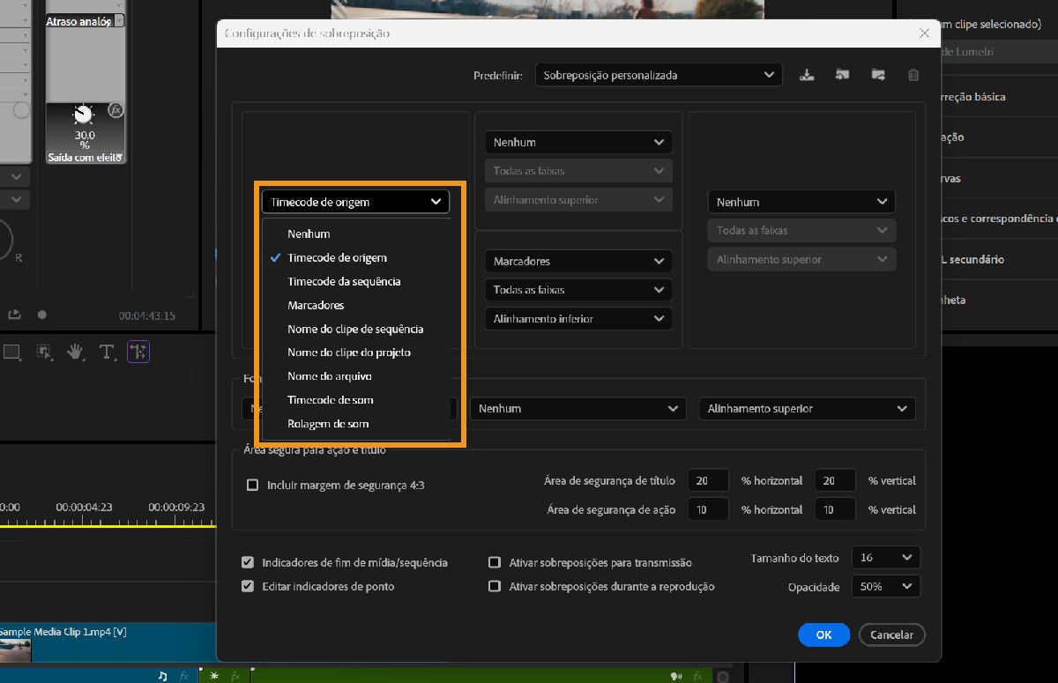Click the round marker icon beside the export icon
This screenshot has width=1058, height=683.
41,315
